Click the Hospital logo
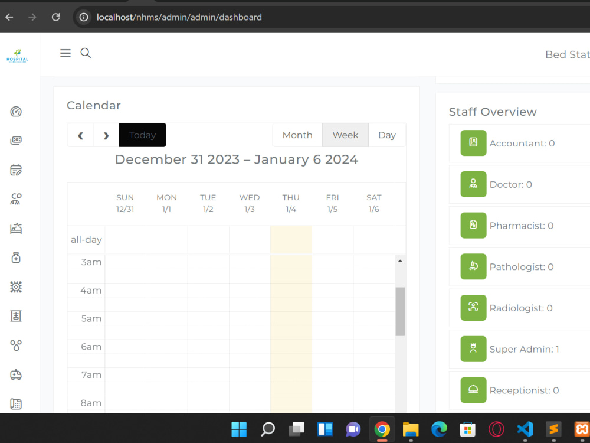This screenshot has height=443, width=590. click(x=17, y=56)
